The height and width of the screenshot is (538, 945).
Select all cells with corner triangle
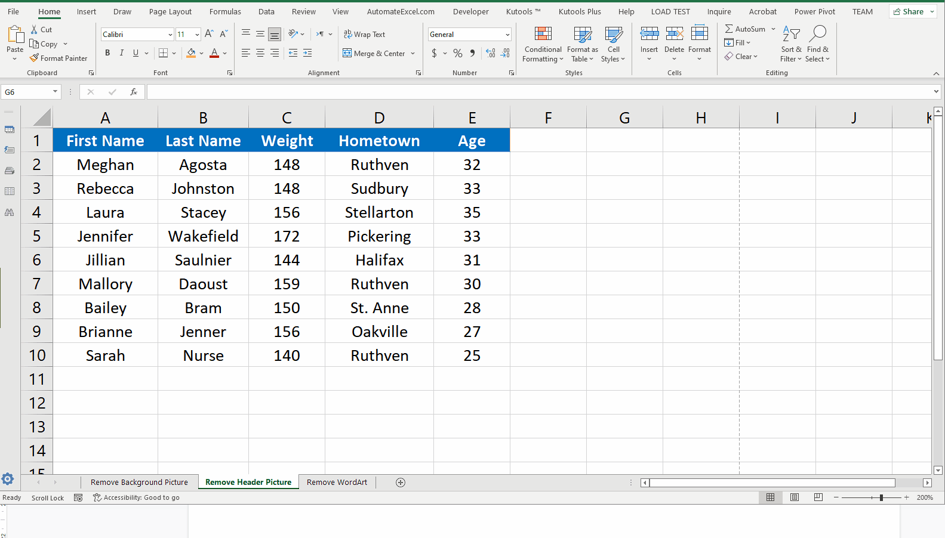tap(41, 118)
